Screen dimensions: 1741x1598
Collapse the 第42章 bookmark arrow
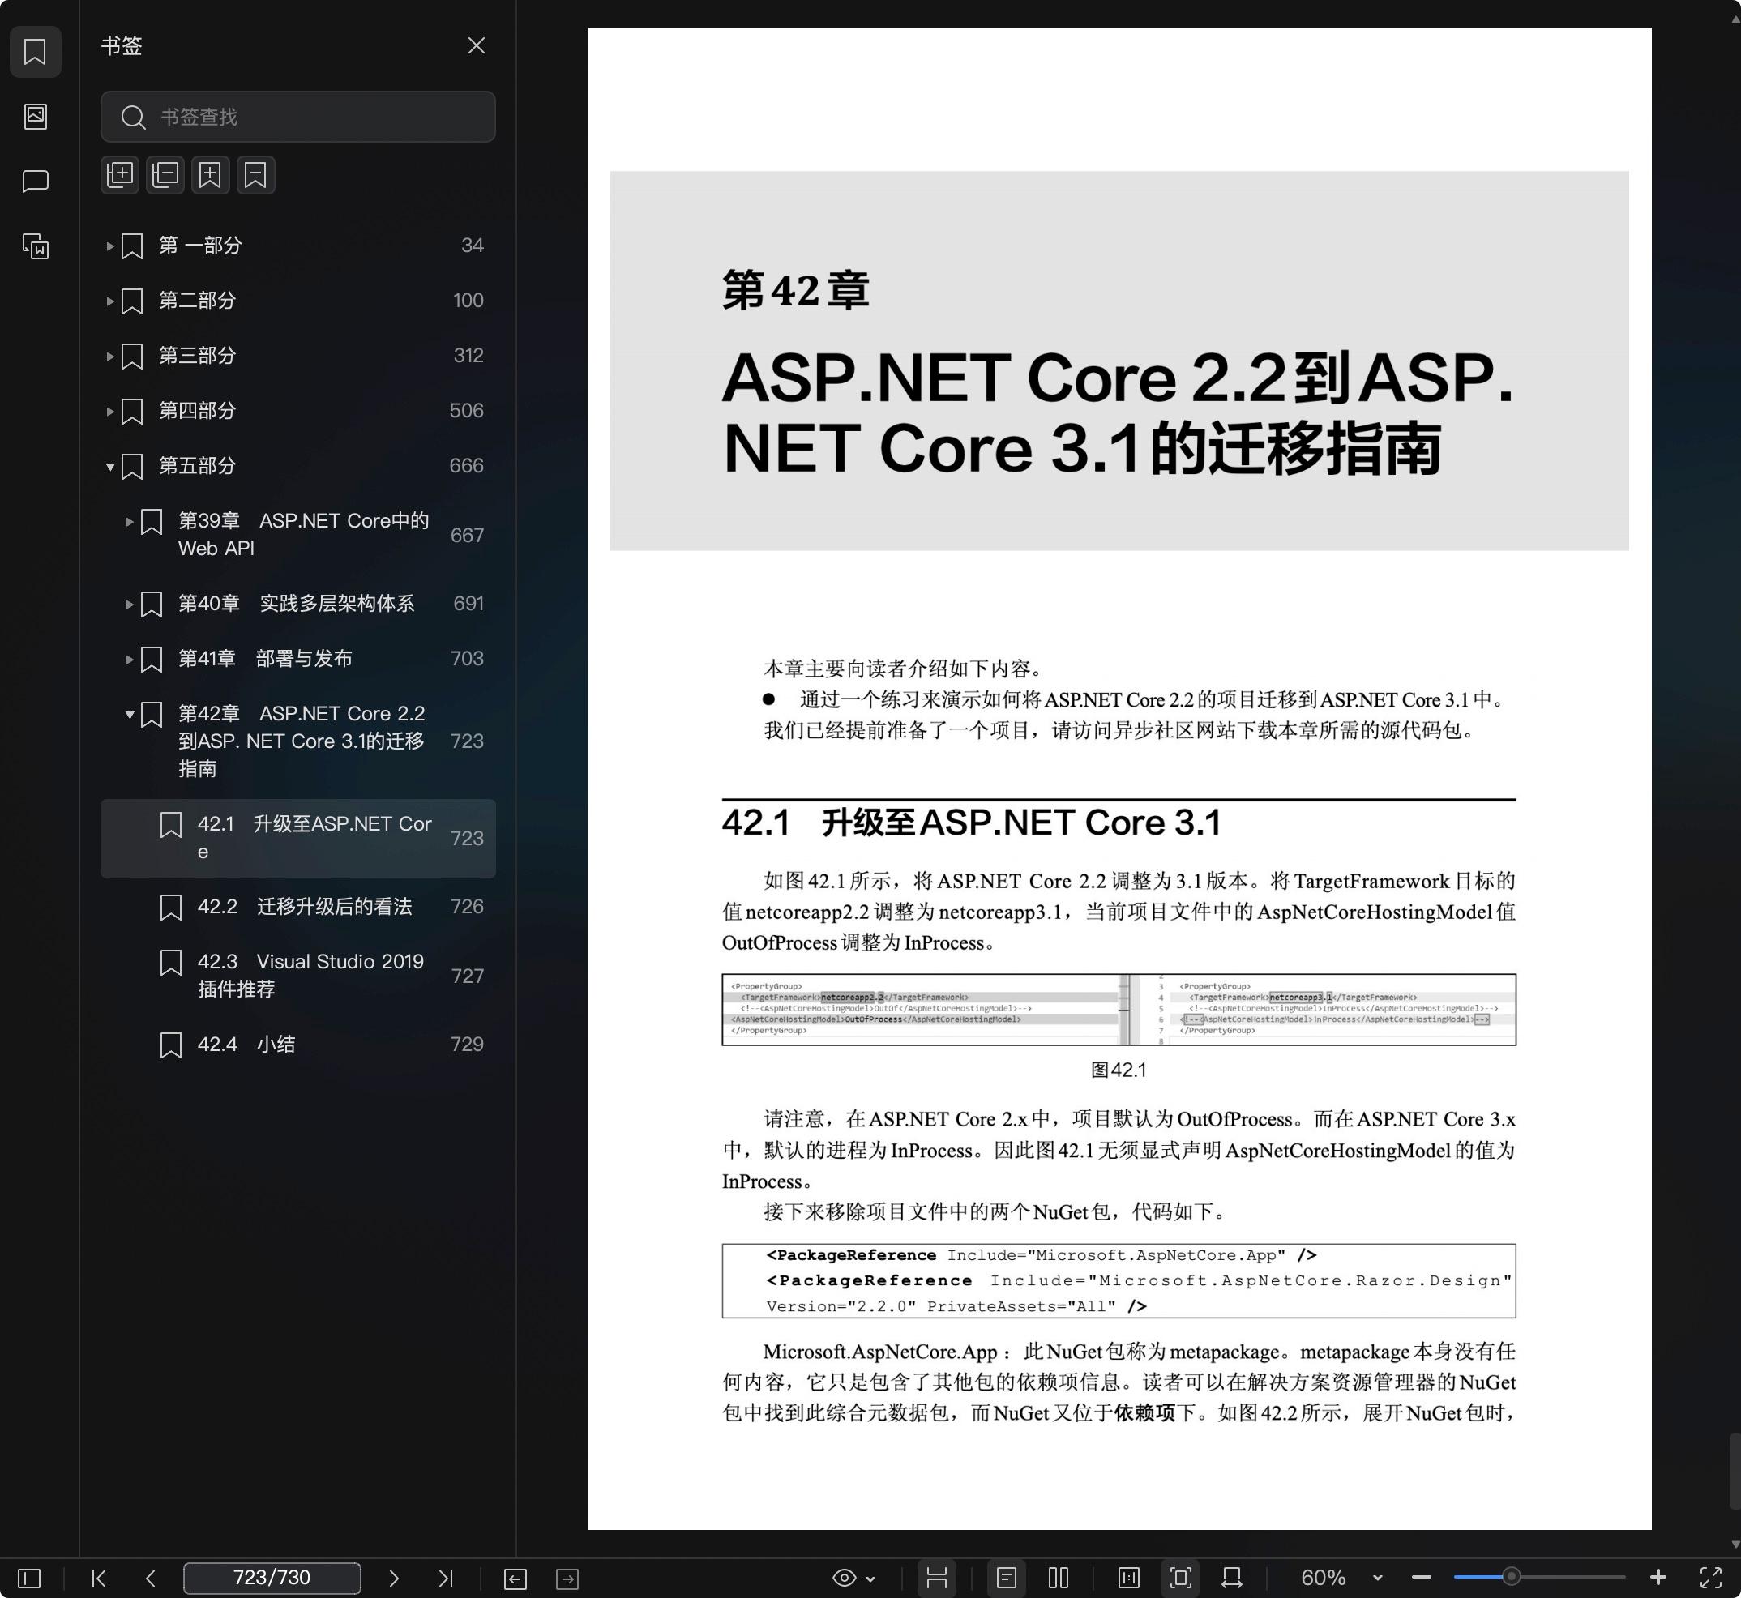[x=129, y=714]
